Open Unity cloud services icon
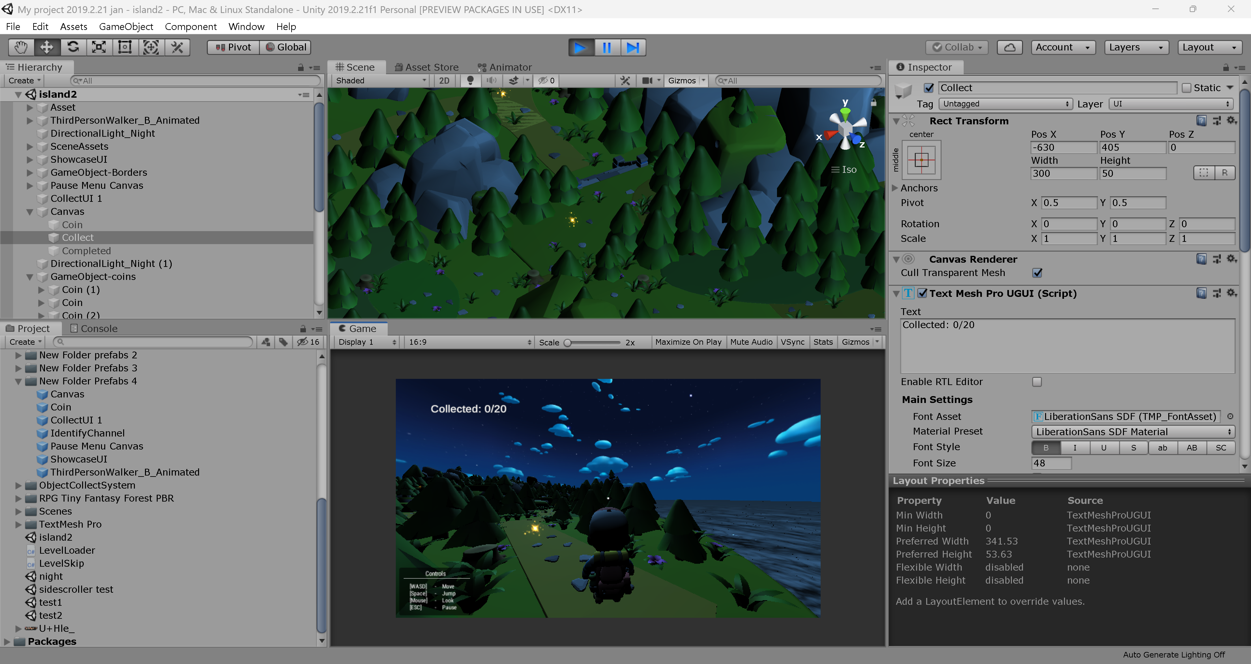 coord(1010,47)
